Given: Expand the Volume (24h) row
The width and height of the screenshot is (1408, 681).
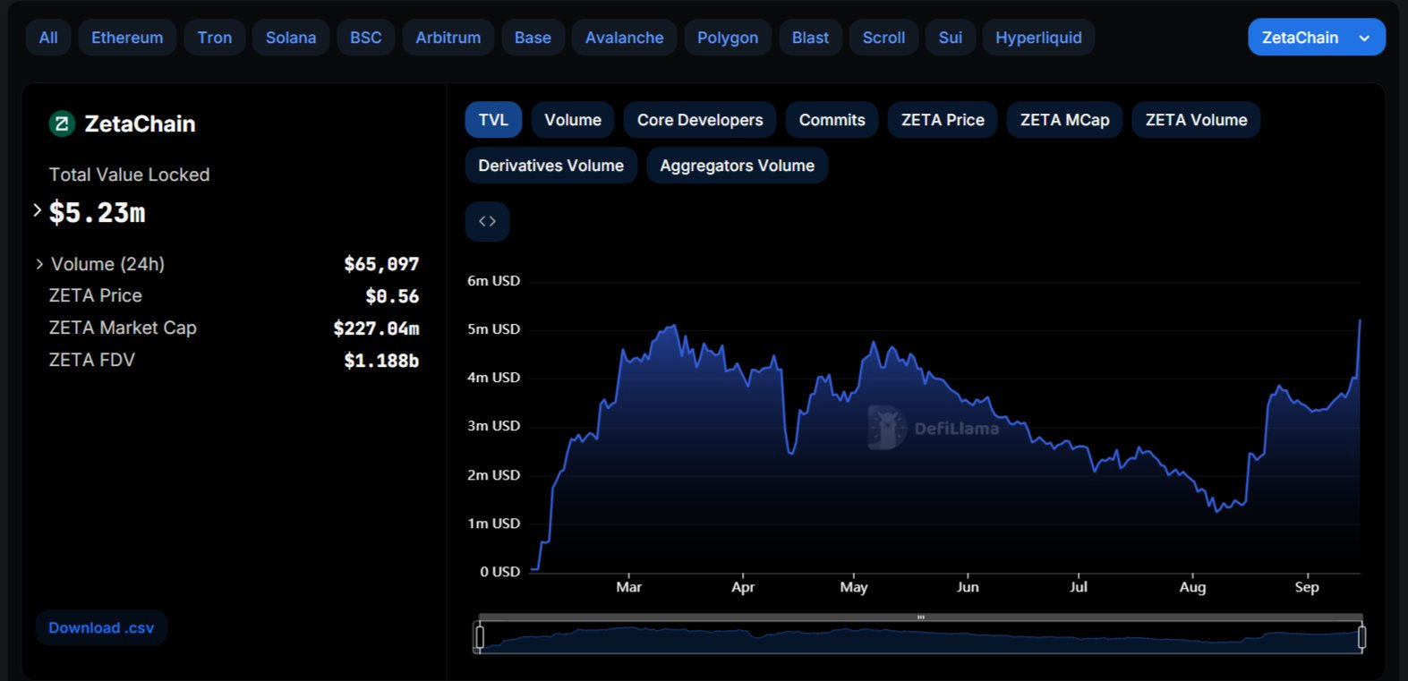Looking at the screenshot, I should click(x=38, y=264).
